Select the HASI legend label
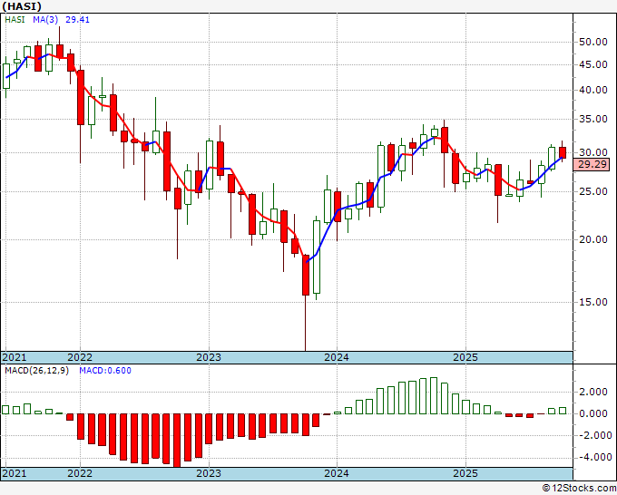The height and width of the screenshot is (495, 617). (15, 19)
